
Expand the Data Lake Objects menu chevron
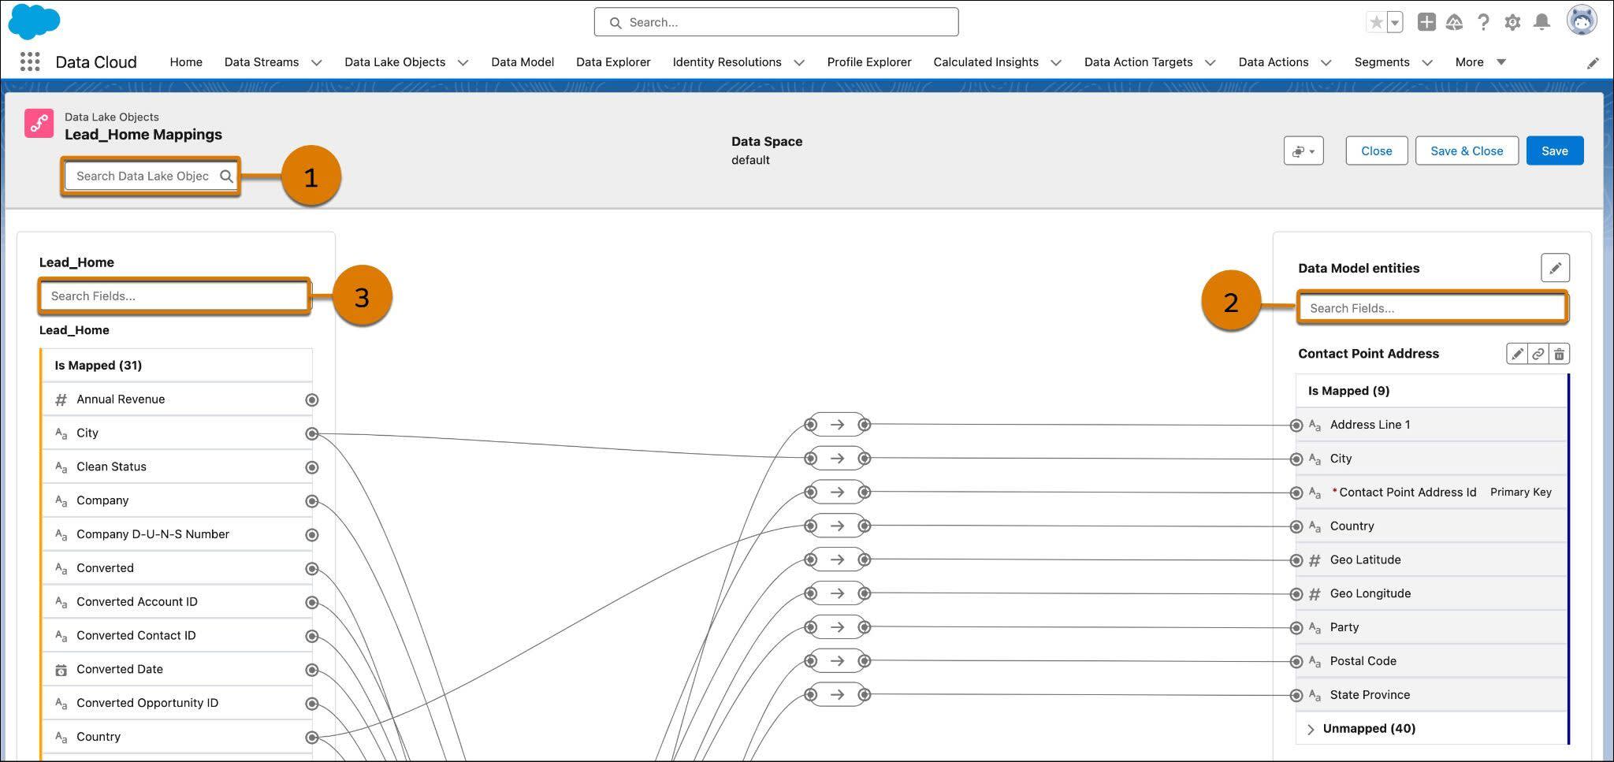(463, 62)
